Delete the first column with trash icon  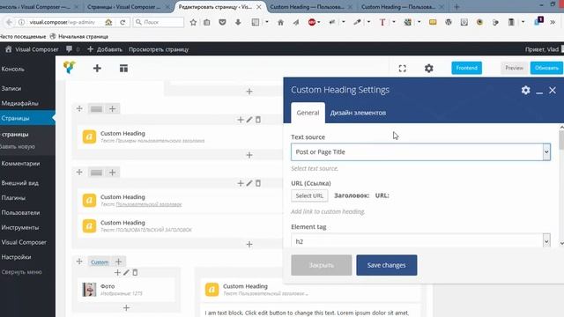[x=258, y=120]
